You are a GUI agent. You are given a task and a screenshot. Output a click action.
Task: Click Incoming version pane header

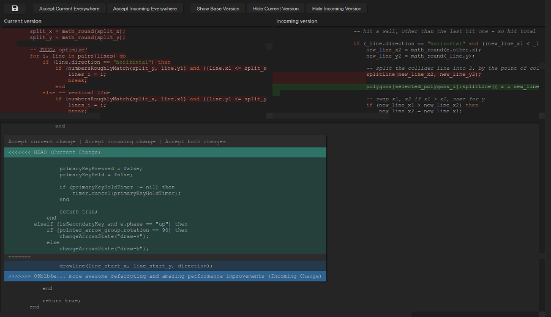click(297, 21)
